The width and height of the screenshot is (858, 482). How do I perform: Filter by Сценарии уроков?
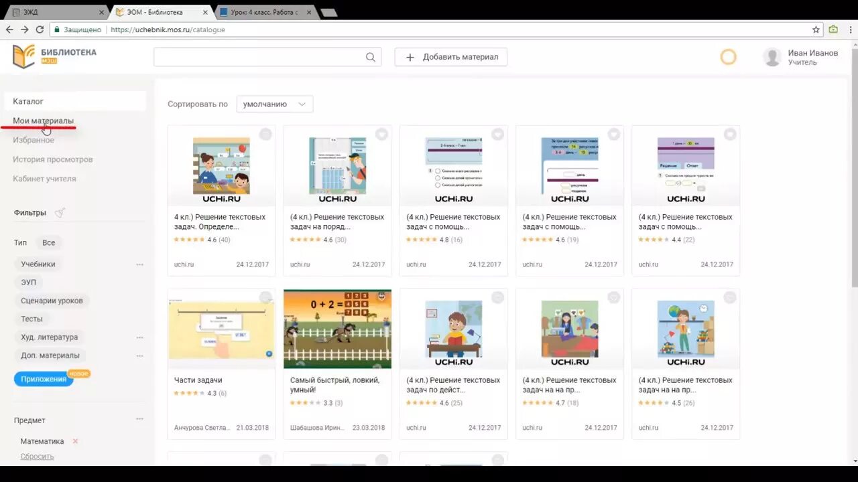coord(52,301)
